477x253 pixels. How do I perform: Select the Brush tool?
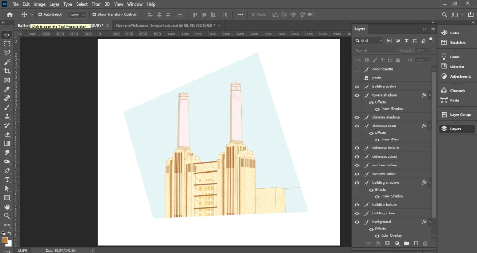(x=7, y=107)
